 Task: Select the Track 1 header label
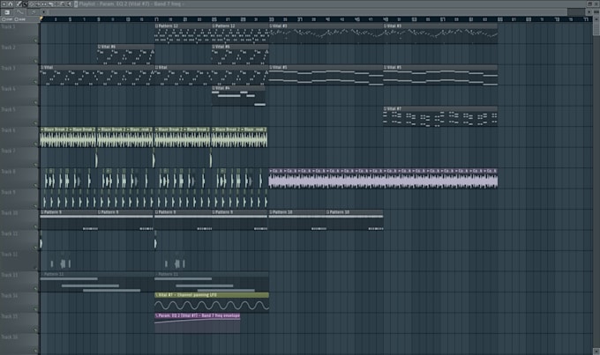point(8,26)
